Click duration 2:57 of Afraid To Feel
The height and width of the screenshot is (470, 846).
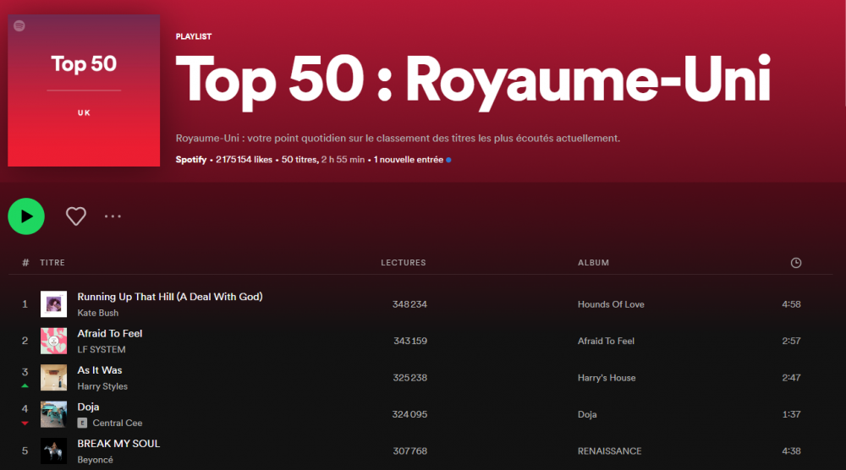tap(791, 341)
